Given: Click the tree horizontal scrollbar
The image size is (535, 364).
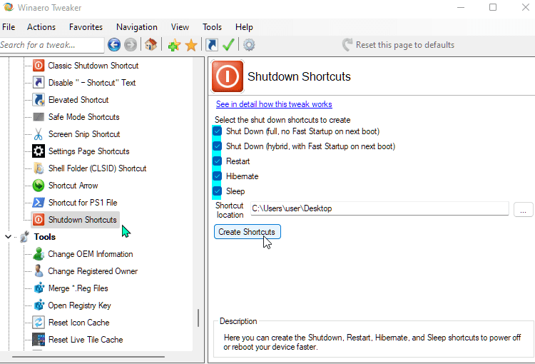Looking at the screenshot, I should coord(88,357).
